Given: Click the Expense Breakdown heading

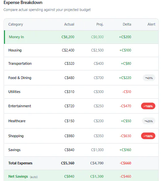Looking at the screenshot, I should (23, 3).
